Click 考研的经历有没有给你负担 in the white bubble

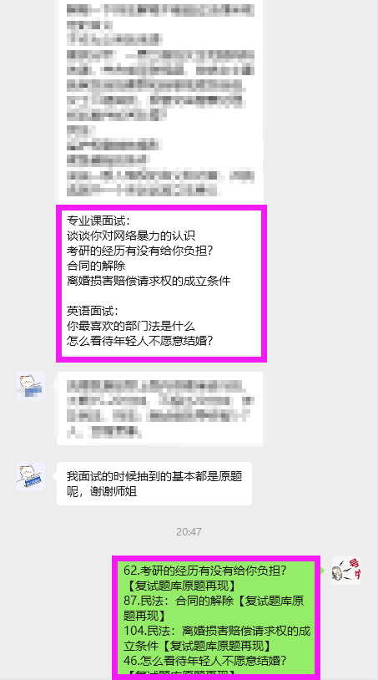[142, 251]
